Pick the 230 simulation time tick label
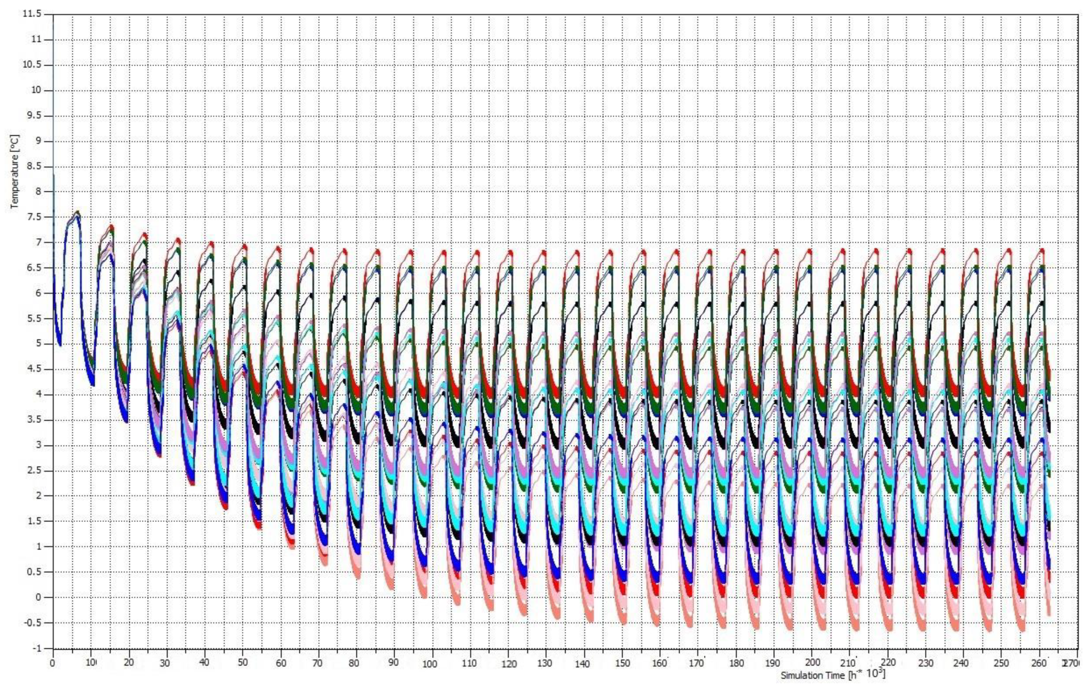 tap(926, 663)
